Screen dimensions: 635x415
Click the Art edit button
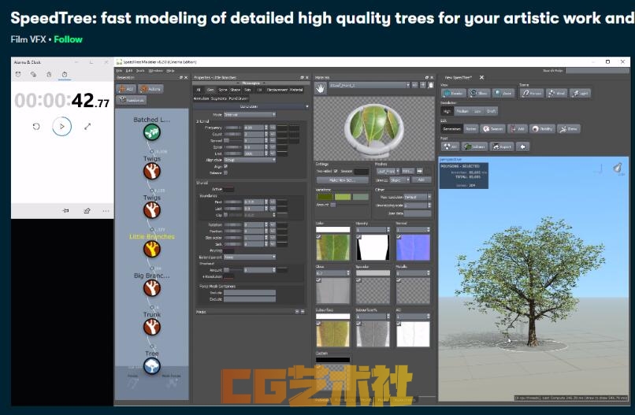[518, 128]
